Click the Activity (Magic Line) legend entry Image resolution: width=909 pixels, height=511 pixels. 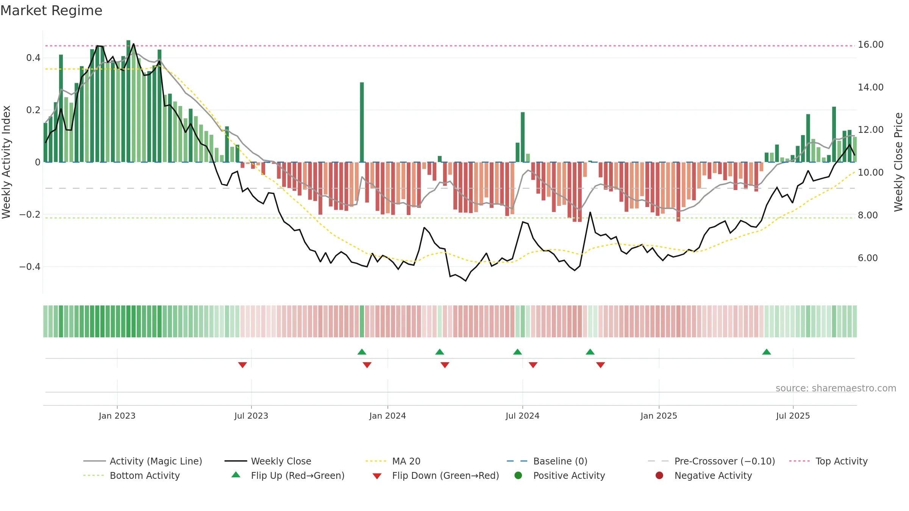(x=143, y=461)
